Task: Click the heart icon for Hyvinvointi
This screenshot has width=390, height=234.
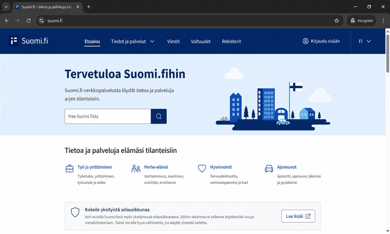Action: click(x=202, y=168)
